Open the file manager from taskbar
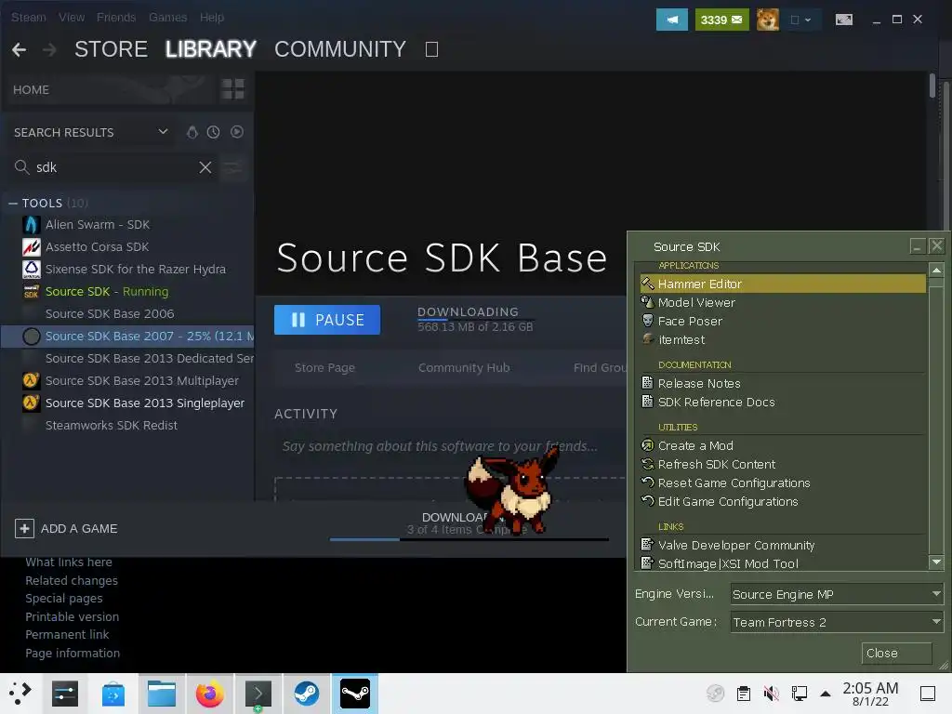 coord(162,694)
